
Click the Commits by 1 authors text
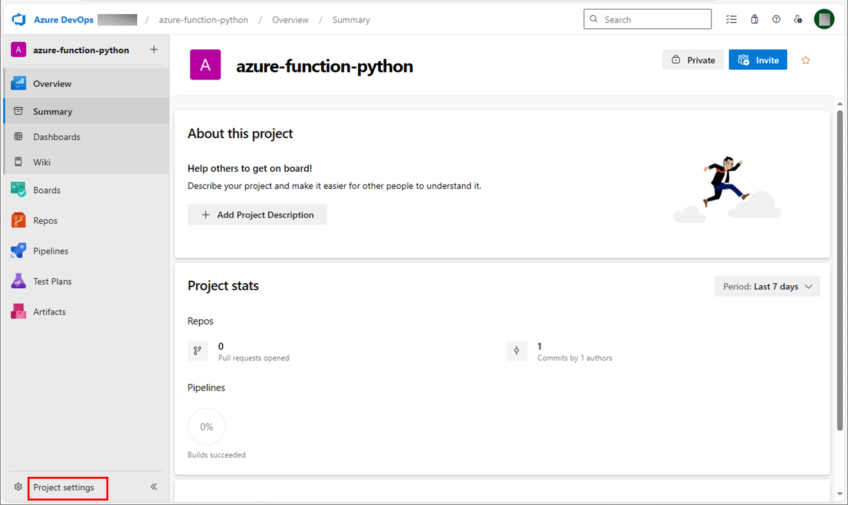pos(575,358)
